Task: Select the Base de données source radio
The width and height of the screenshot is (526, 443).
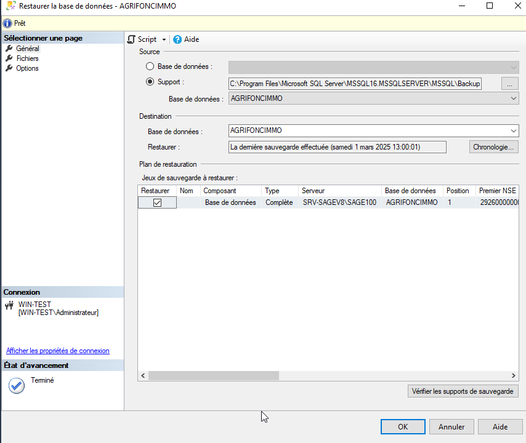Action: [x=150, y=66]
